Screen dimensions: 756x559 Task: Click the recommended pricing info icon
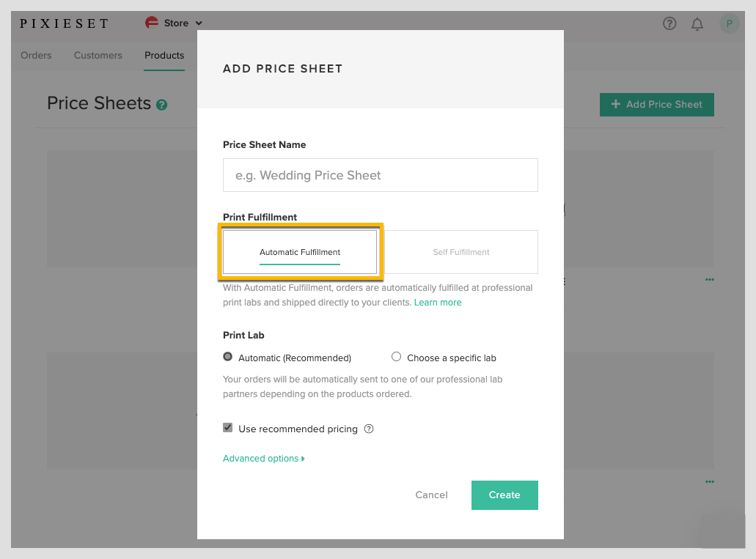(x=369, y=429)
